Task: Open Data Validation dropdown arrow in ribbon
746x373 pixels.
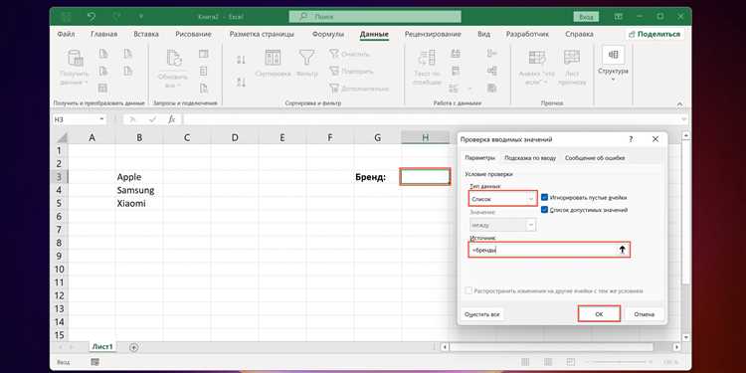Action: 470,89
